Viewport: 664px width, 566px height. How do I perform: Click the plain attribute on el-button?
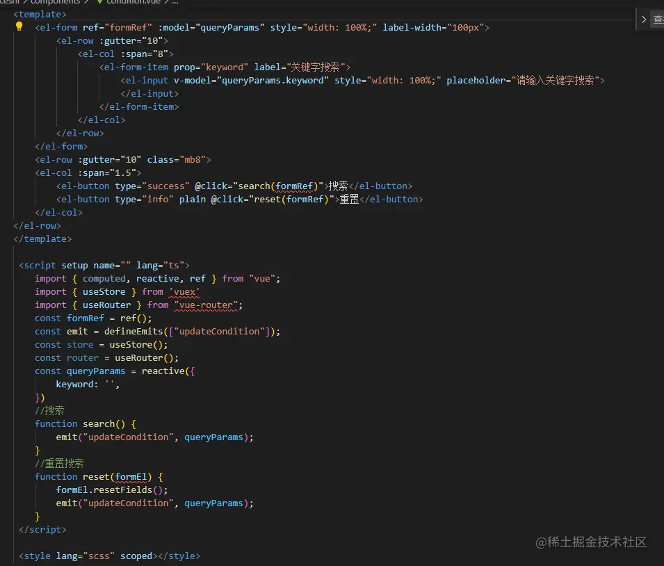click(193, 199)
